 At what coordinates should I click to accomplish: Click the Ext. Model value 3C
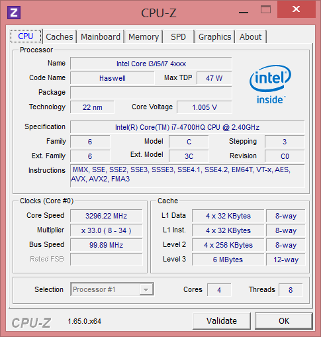tap(189, 156)
